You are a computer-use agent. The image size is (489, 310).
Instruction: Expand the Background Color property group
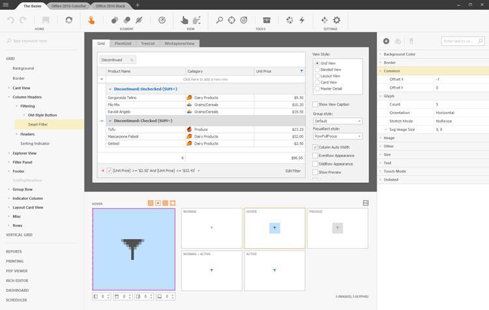click(x=381, y=54)
